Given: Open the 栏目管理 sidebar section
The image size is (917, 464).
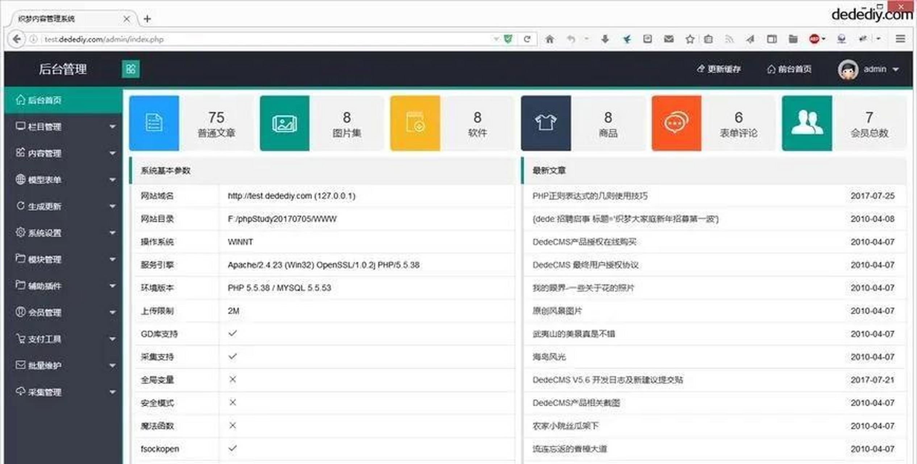Looking at the screenshot, I should (43, 127).
